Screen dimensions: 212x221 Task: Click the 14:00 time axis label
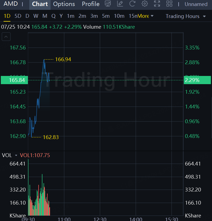[x=136, y=219]
